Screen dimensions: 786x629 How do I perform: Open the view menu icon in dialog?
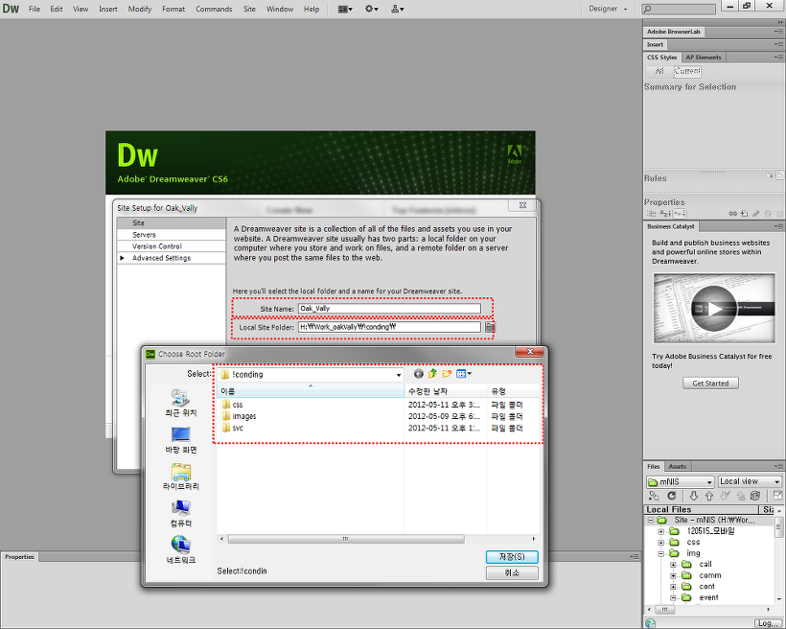tap(464, 374)
